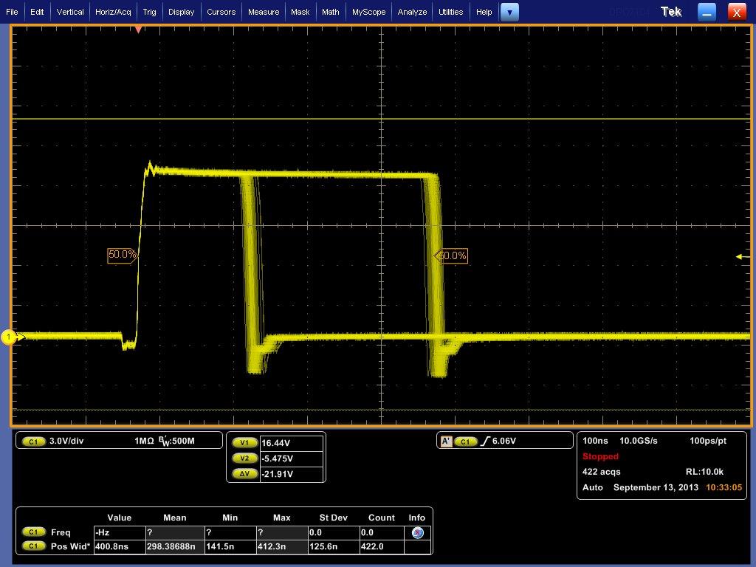Select the left 50.0% measurement marker
756x567 pixels.
click(x=123, y=255)
